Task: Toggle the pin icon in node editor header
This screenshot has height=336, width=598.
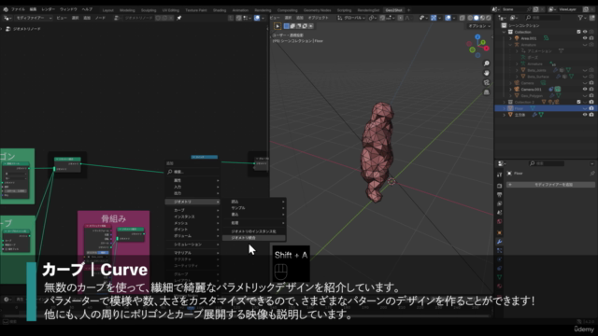Action: [179, 18]
